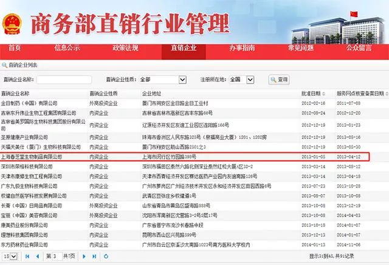
Task: Open the 办事指南 navigation tab
Action: pyautogui.click(x=242, y=47)
